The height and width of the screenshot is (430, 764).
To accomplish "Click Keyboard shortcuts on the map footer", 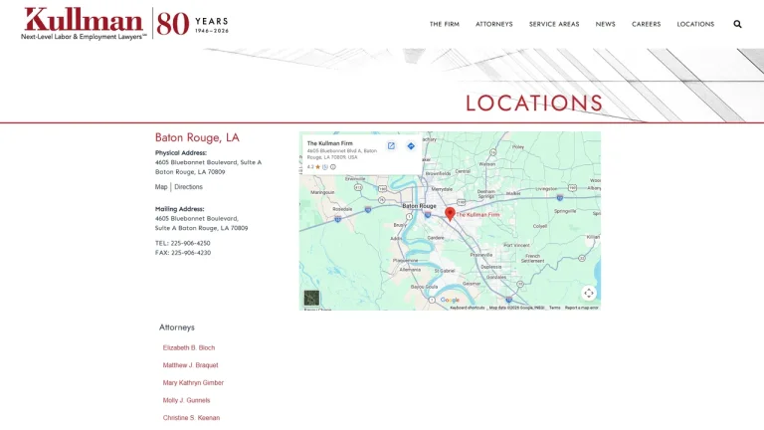I will 467,308.
